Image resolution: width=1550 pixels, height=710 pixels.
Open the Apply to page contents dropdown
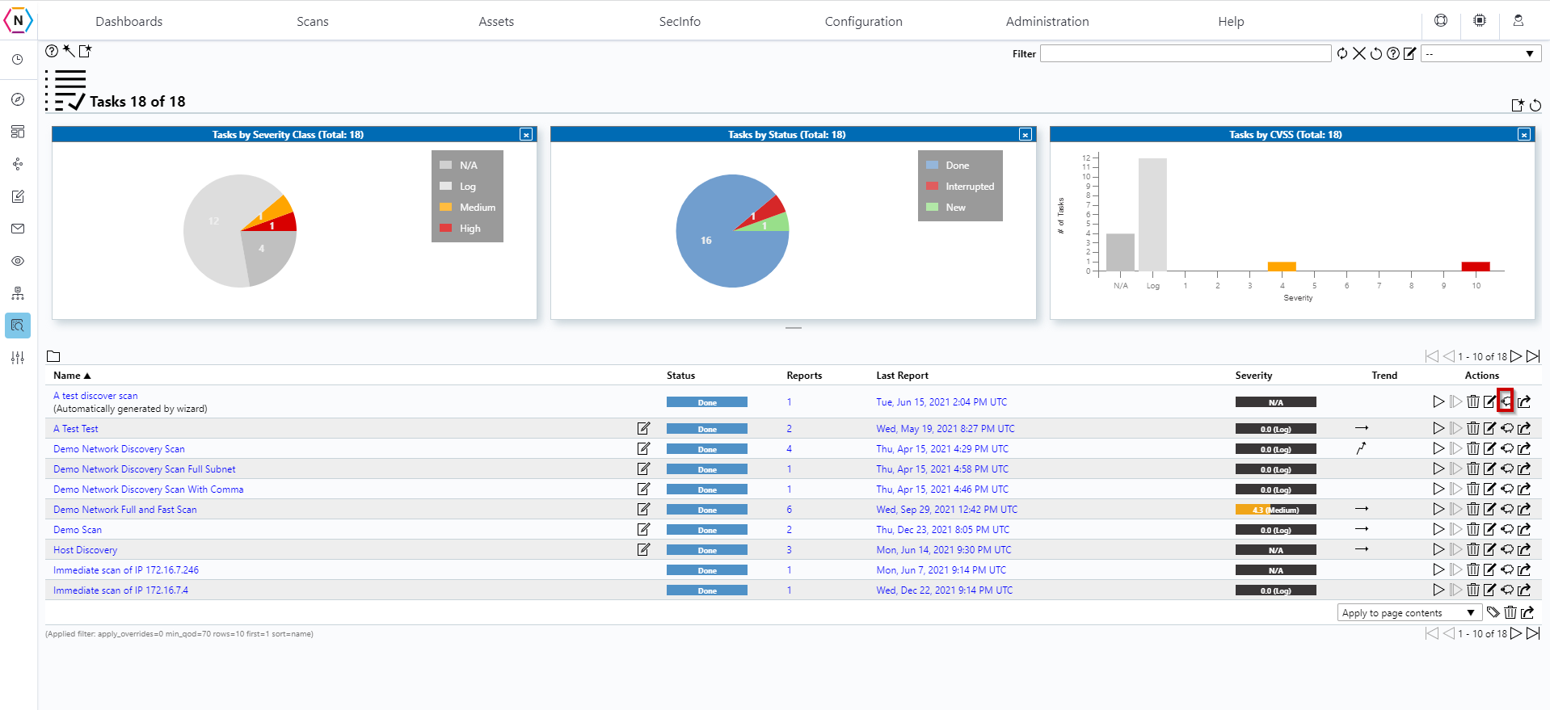pyautogui.click(x=1409, y=613)
